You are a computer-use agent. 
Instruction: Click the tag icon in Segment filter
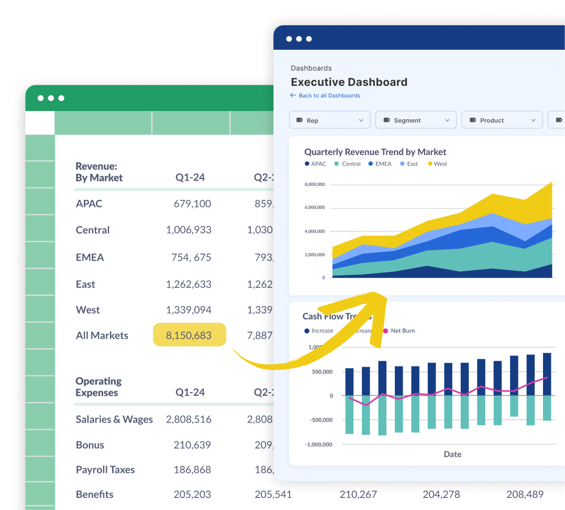pos(386,120)
